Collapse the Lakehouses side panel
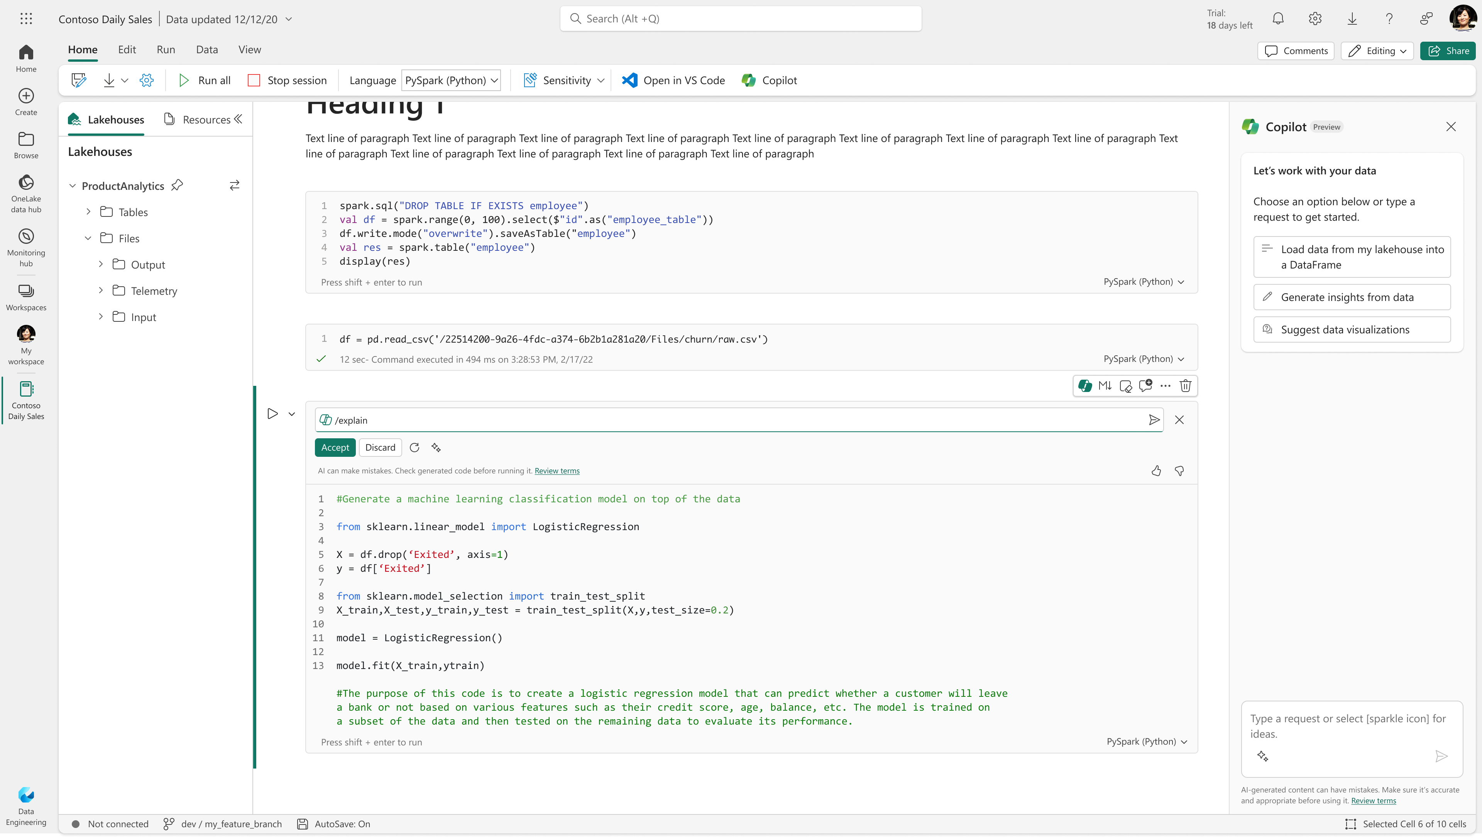1482x838 pixels. (x=238, y=119)
